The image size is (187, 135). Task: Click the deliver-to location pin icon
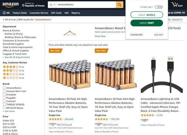(24, 5)
